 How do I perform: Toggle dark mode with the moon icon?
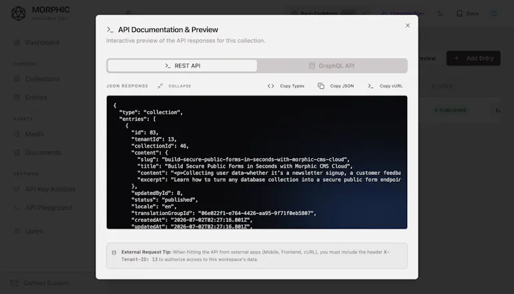(x=441, y=13)
